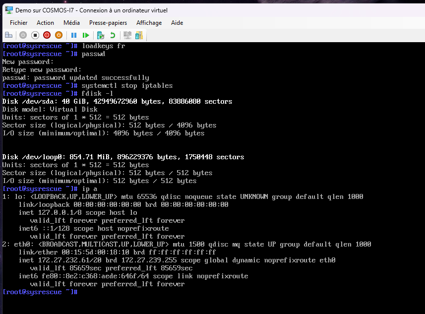Send Ctrl+Alt+Del using the toolbar icon

[8, 35]
